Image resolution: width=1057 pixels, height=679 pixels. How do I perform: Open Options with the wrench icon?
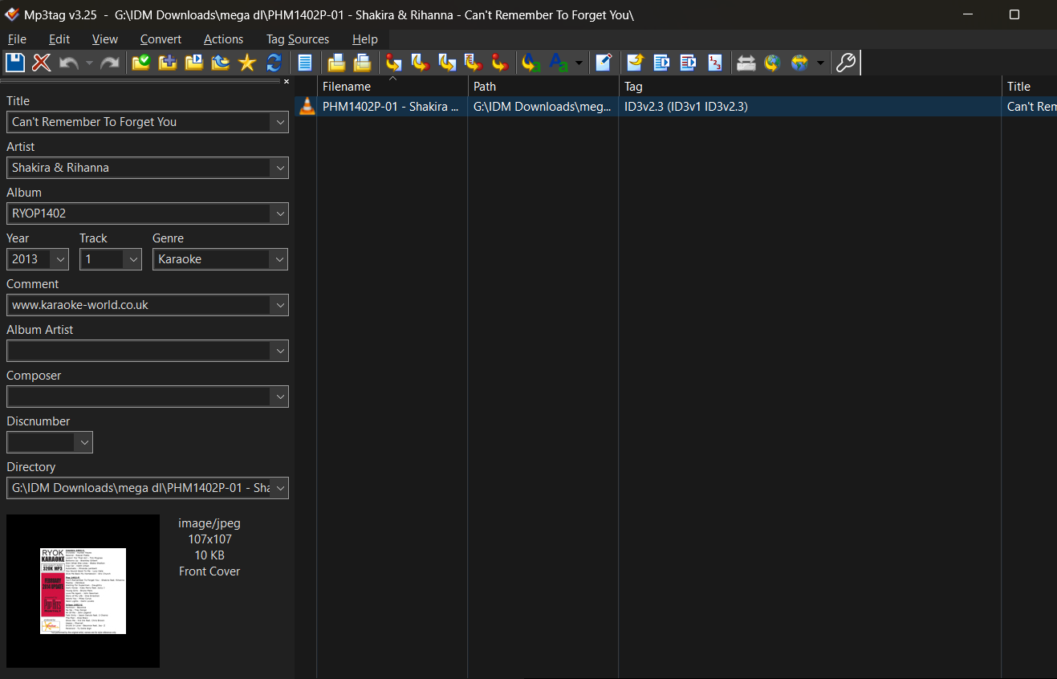pyautogui.click(x=846, y=63)
